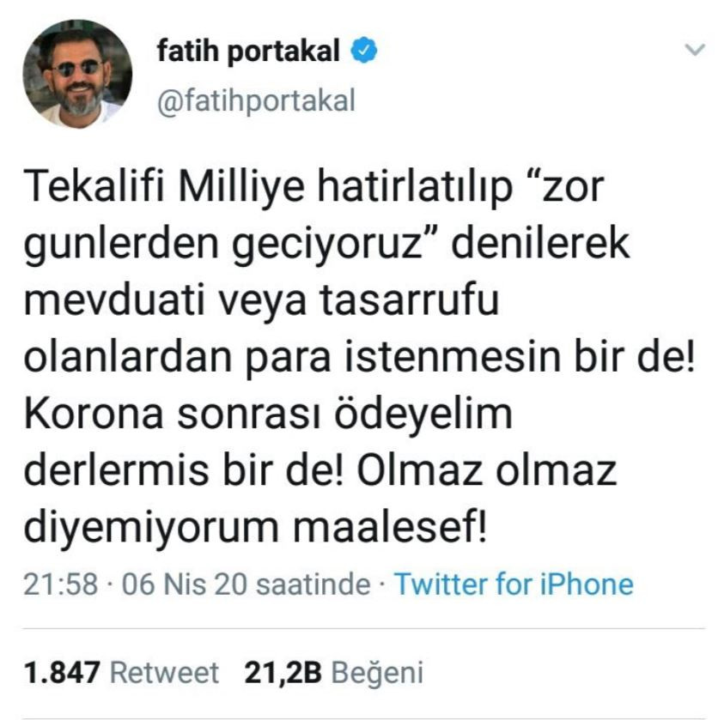Click the line "mevduati veya tasarrufu"
Viewport: 718px width, 720px height.
pos(261,300)
